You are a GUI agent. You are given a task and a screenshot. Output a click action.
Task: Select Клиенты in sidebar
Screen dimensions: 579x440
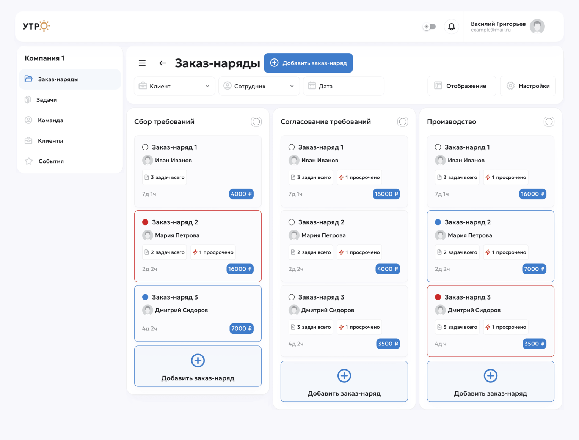pos(70,141)
